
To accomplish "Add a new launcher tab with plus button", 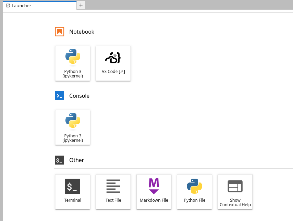I will (81, 5).
